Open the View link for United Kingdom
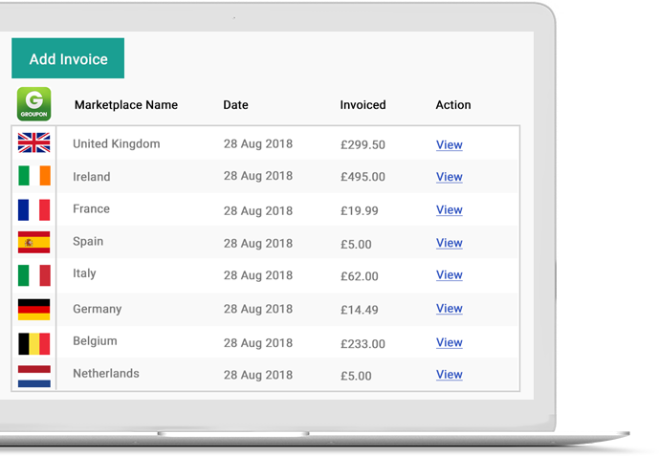 pos(450,145)
